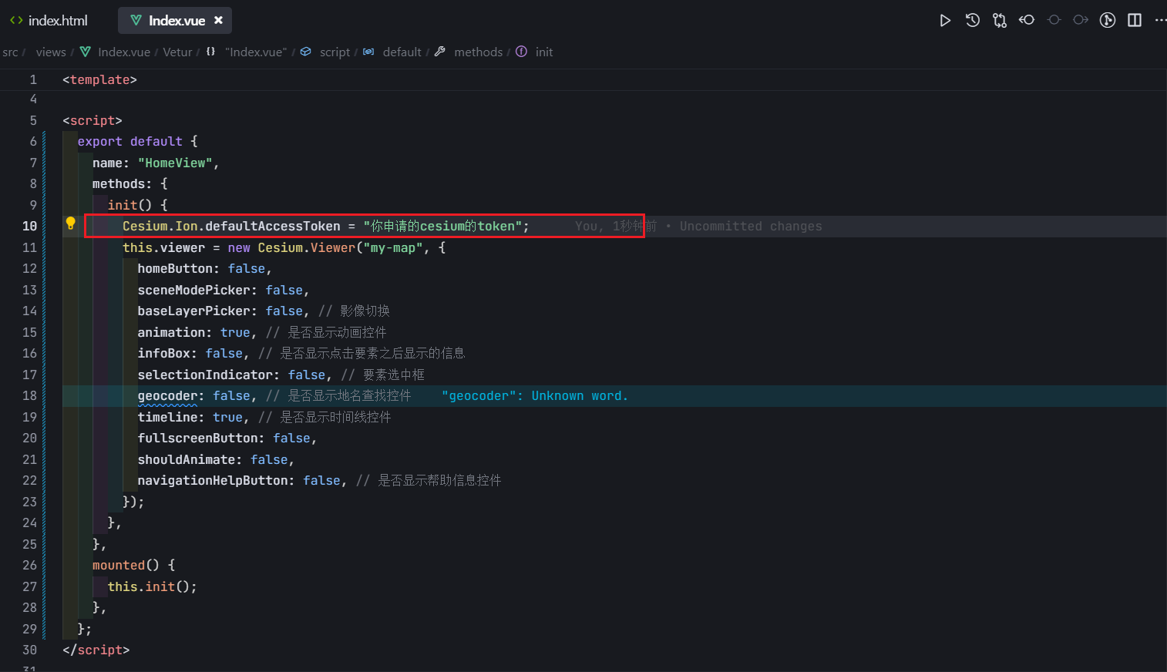1167x672 pixels.
Task: Open the Index.vue file breadcrumb after views
Action: [x=115, y=52]
